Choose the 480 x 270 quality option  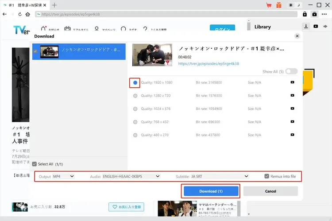[135, 135]
